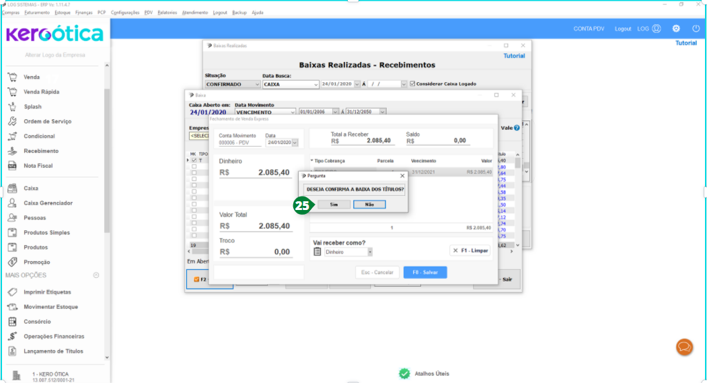Open the Configurações menu
Image resolution: width=707 pixels, height=383 pixels.
click(125, 13)
